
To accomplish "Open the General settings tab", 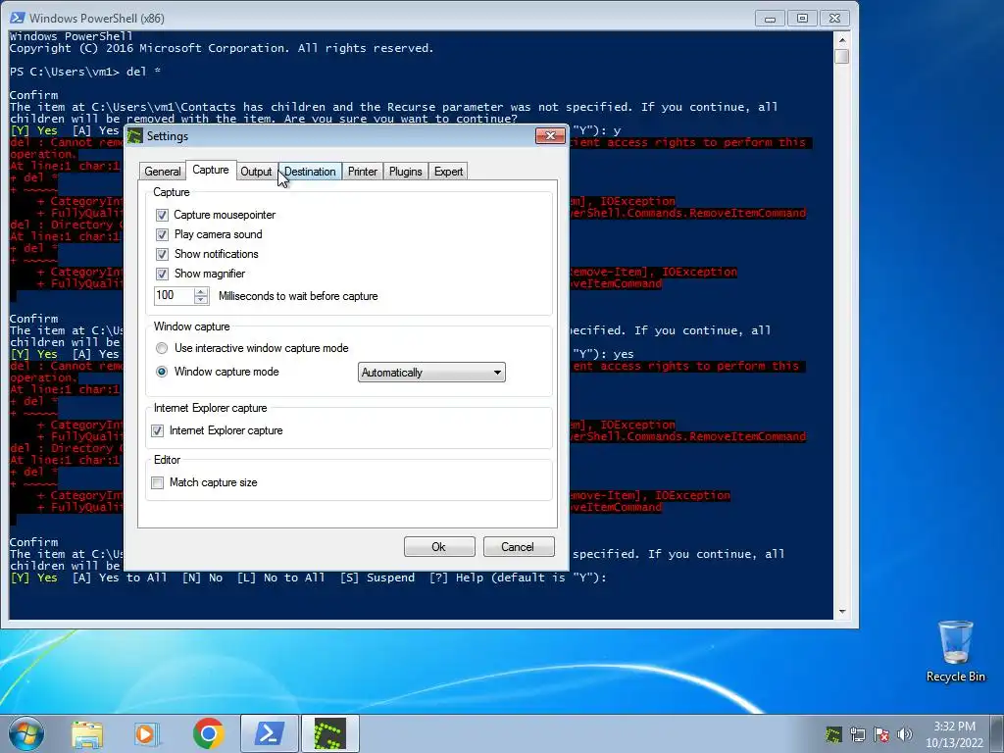I will 162,172.
